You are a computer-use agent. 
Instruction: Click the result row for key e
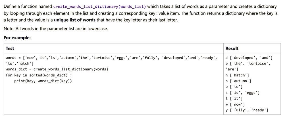click(x=248, y=66)
